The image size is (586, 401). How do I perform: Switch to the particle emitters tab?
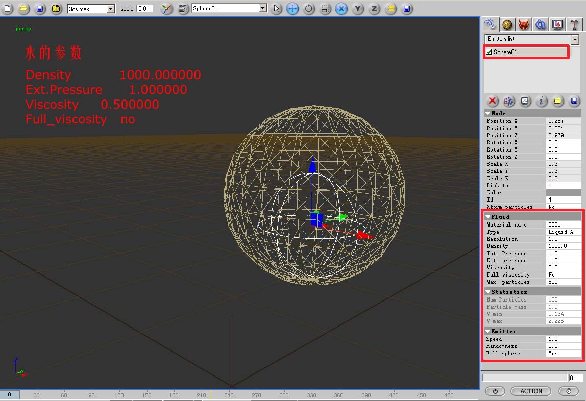pos(490,24)
